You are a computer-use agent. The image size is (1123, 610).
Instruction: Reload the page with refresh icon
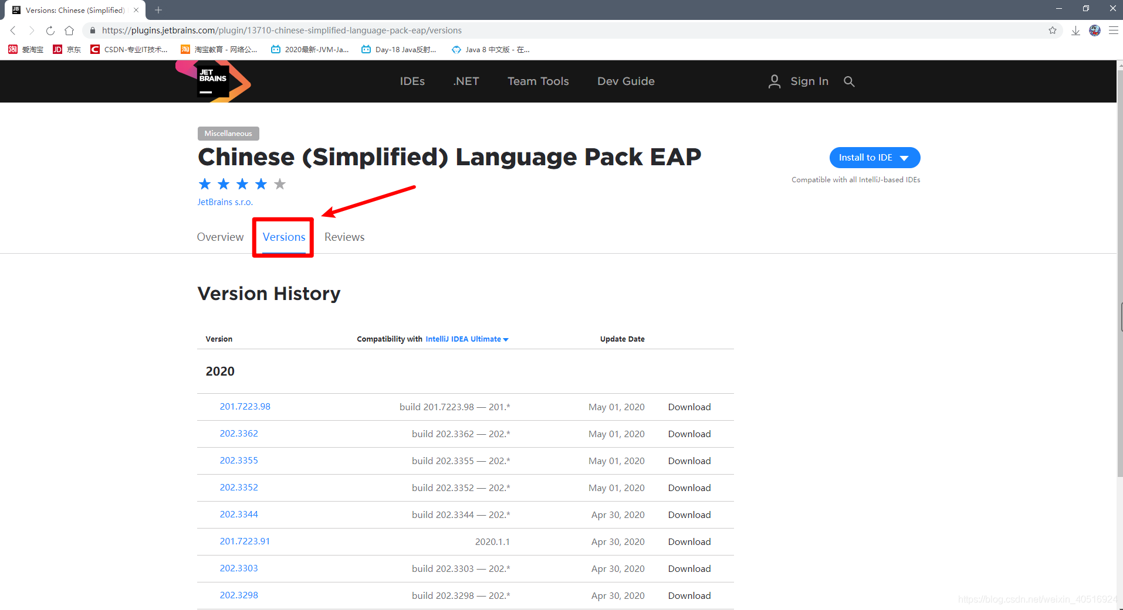point(50,30)
